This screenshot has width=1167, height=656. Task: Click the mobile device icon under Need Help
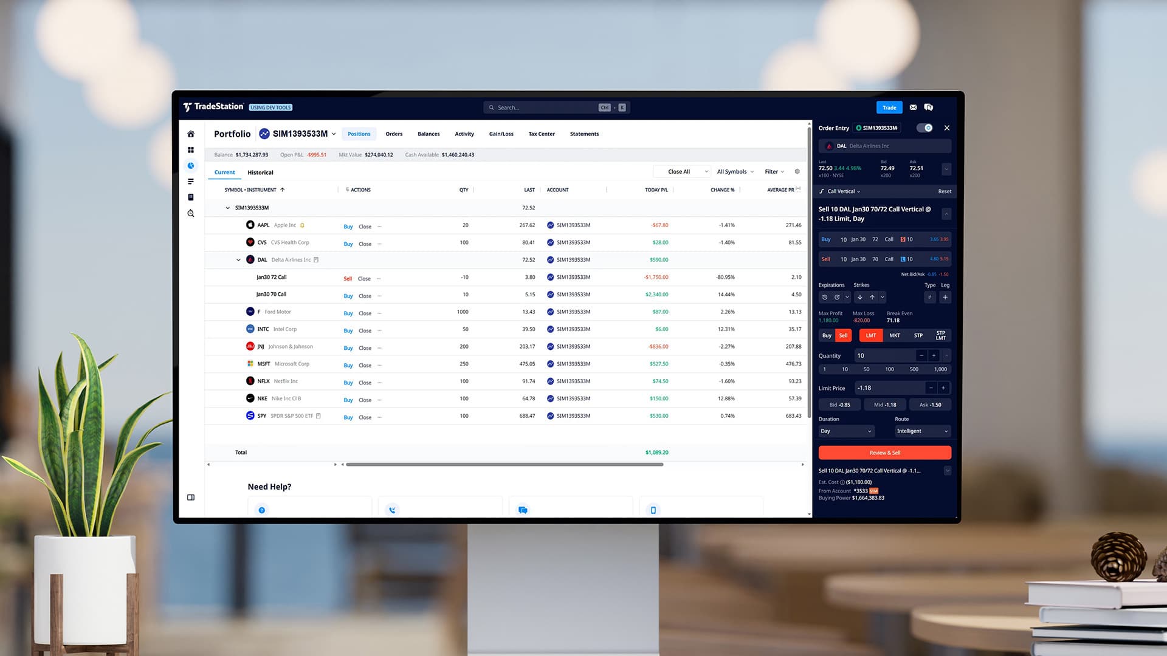(x=653, y=510)
